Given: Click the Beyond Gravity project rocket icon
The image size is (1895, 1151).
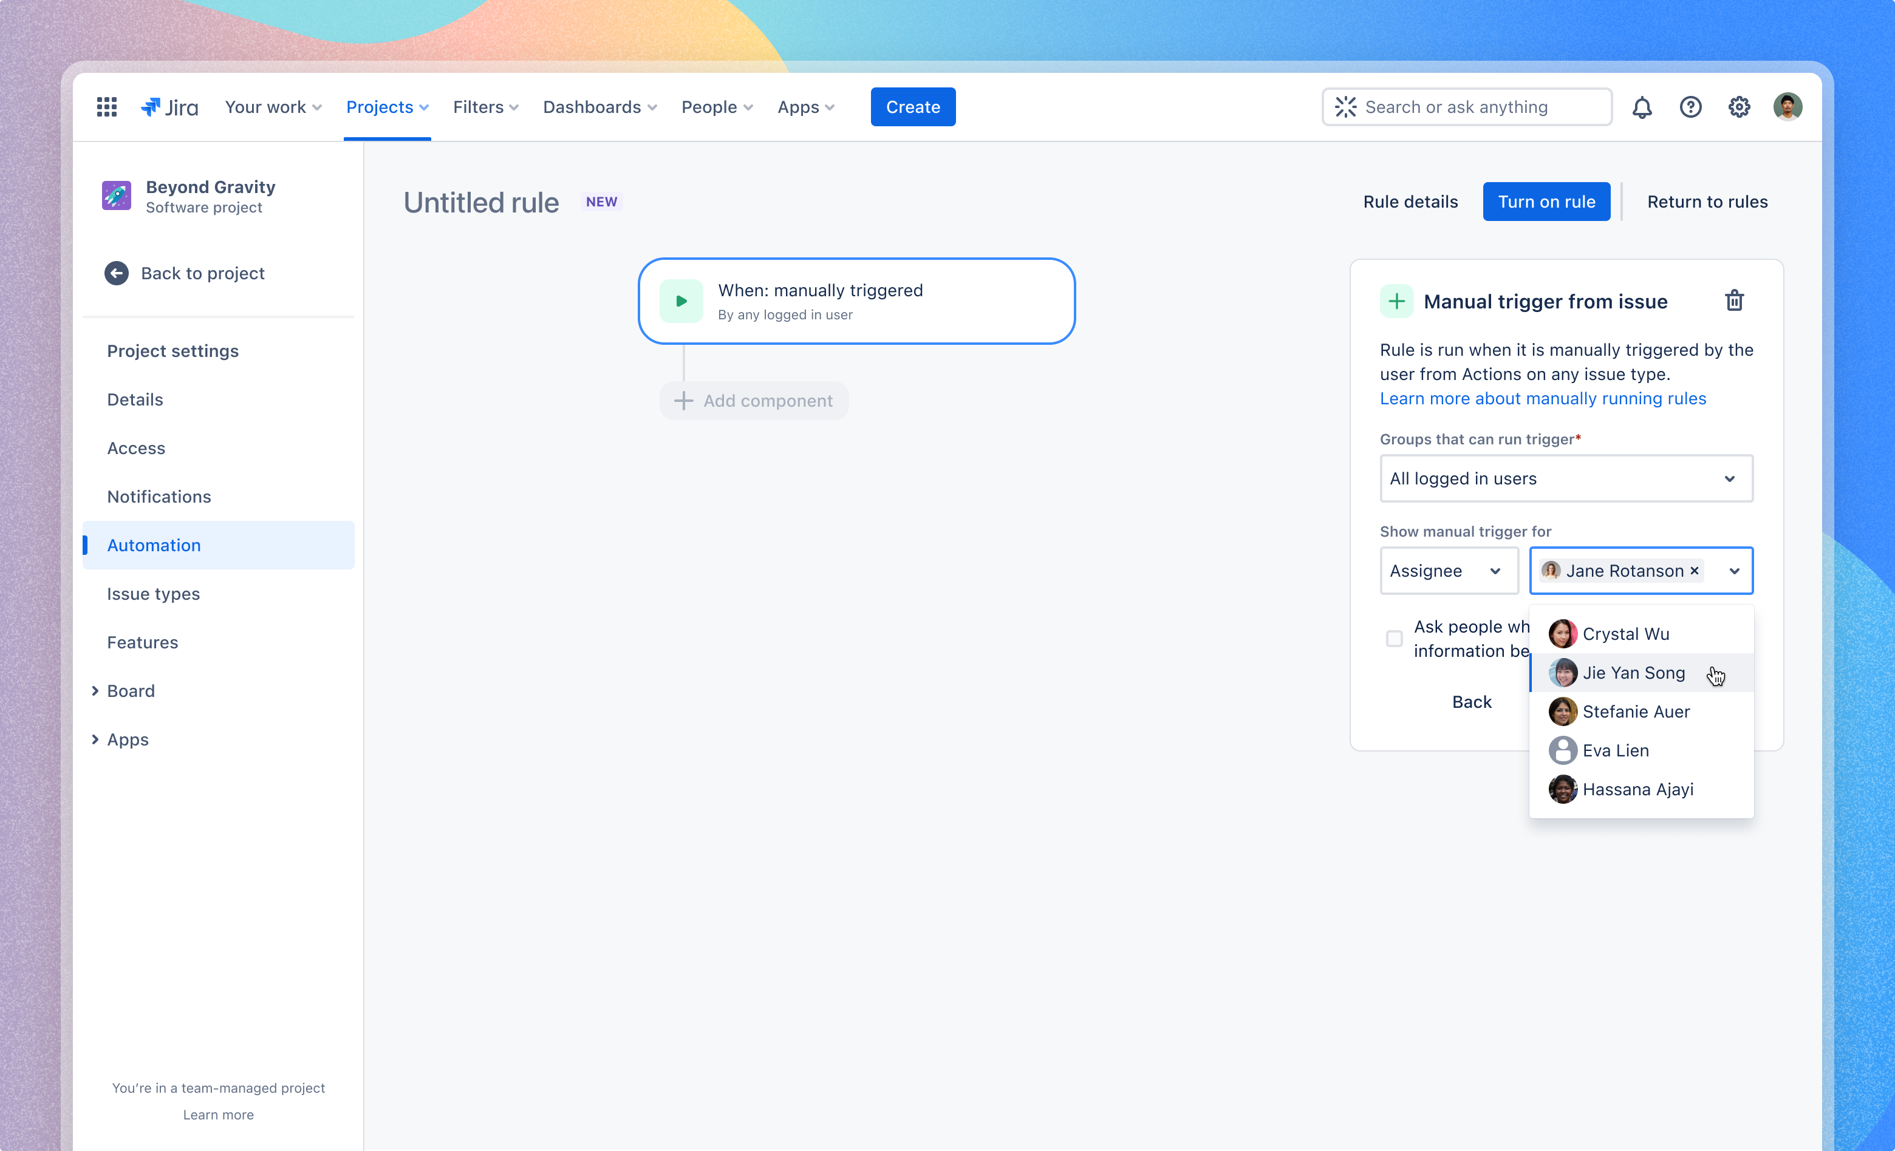Looking at the screenshot, I should pyautogui.click(x=117, y=195).
